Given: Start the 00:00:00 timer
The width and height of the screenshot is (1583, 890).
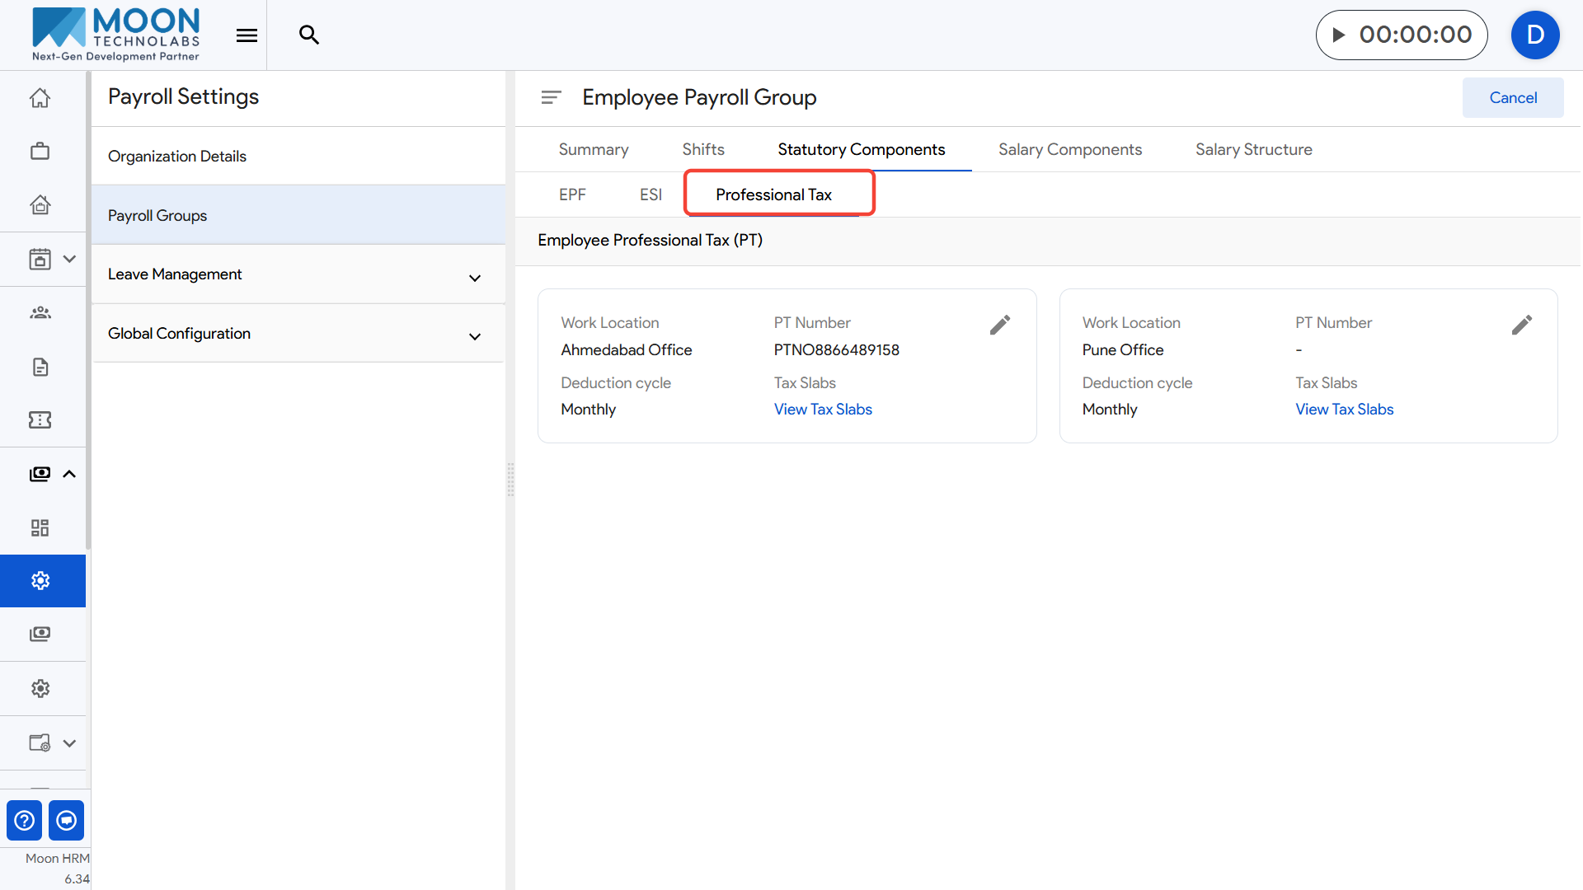Looking at the screenshot, I should pos(1339,35).
